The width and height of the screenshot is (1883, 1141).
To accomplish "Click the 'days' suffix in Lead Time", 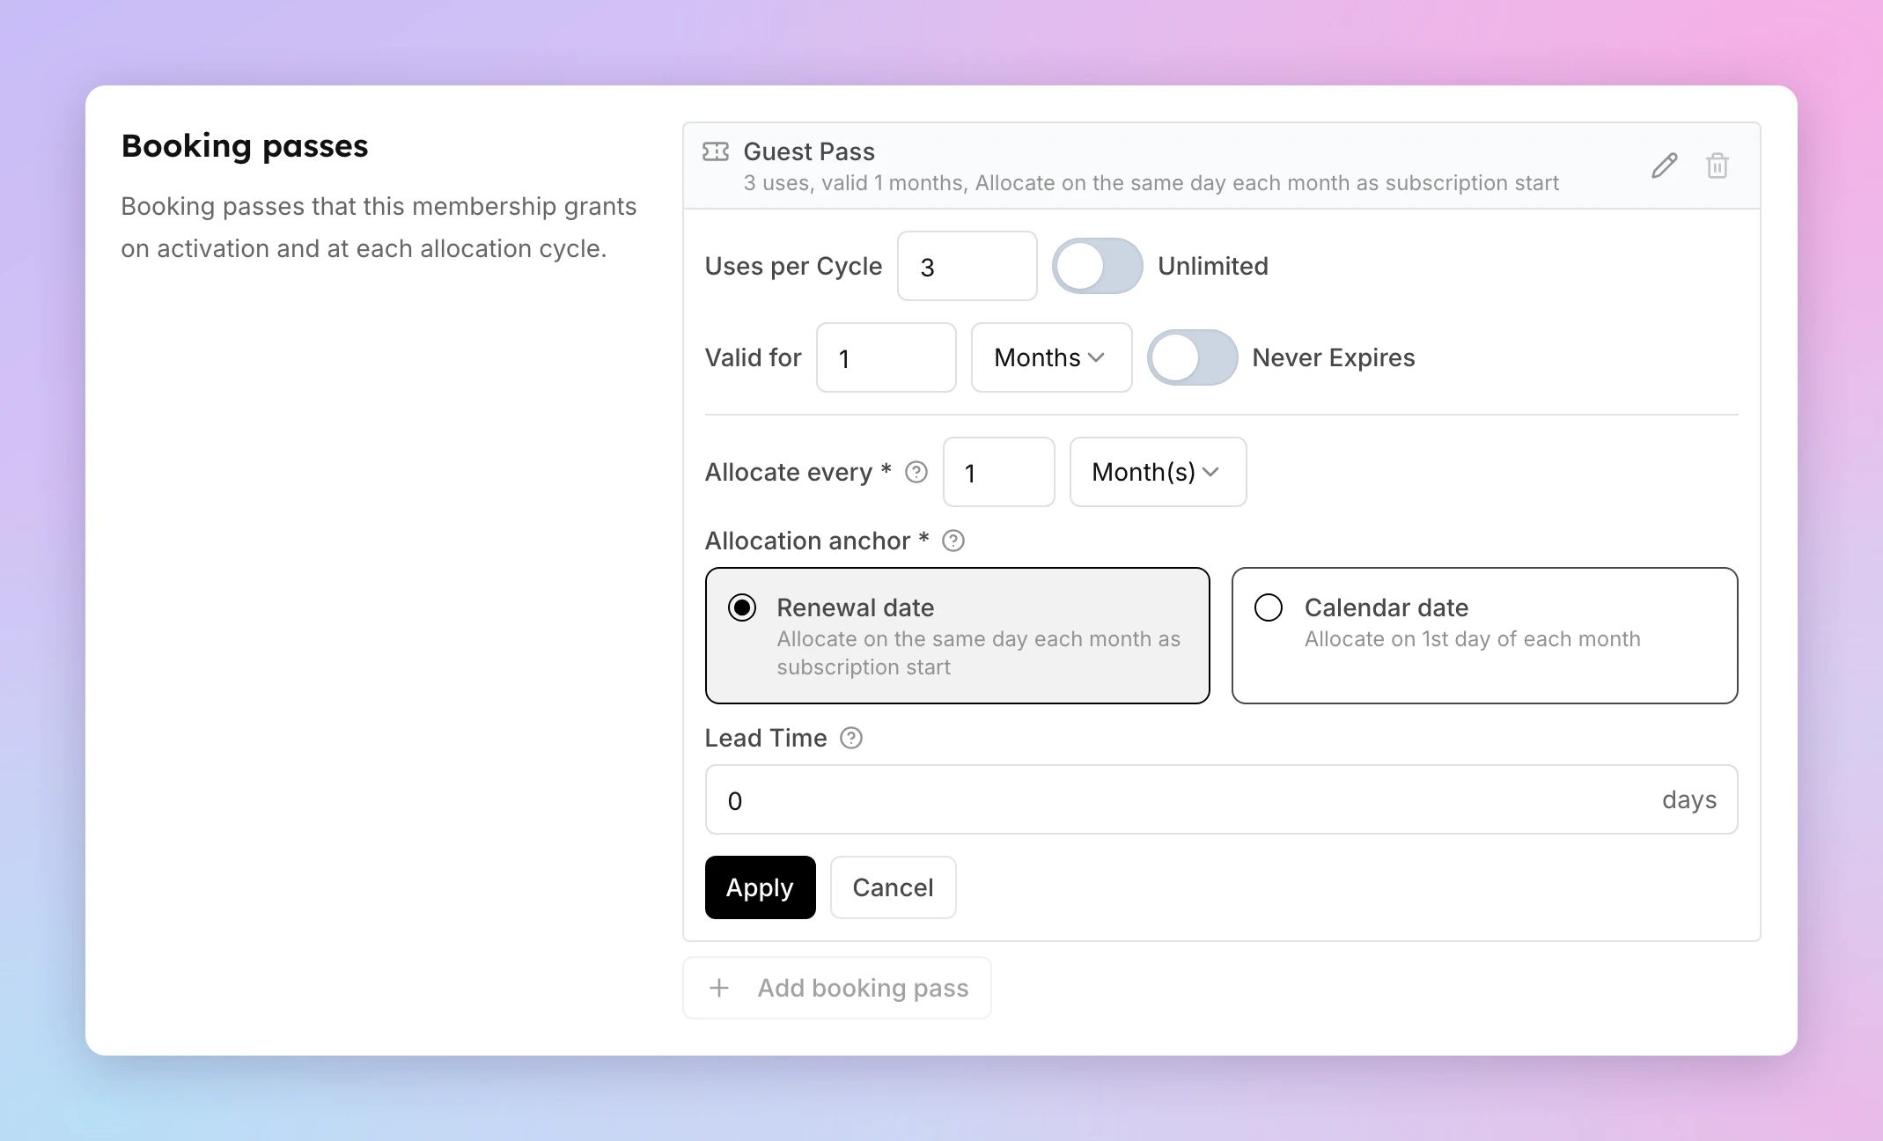I will pyautogui.click(x=1689, y=799).
